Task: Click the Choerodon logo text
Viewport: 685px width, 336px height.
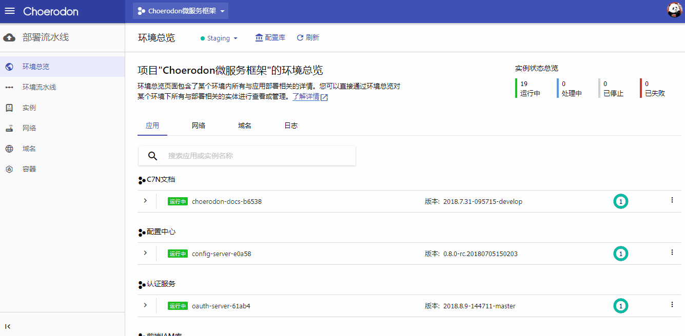Action: tap(51, 11)
